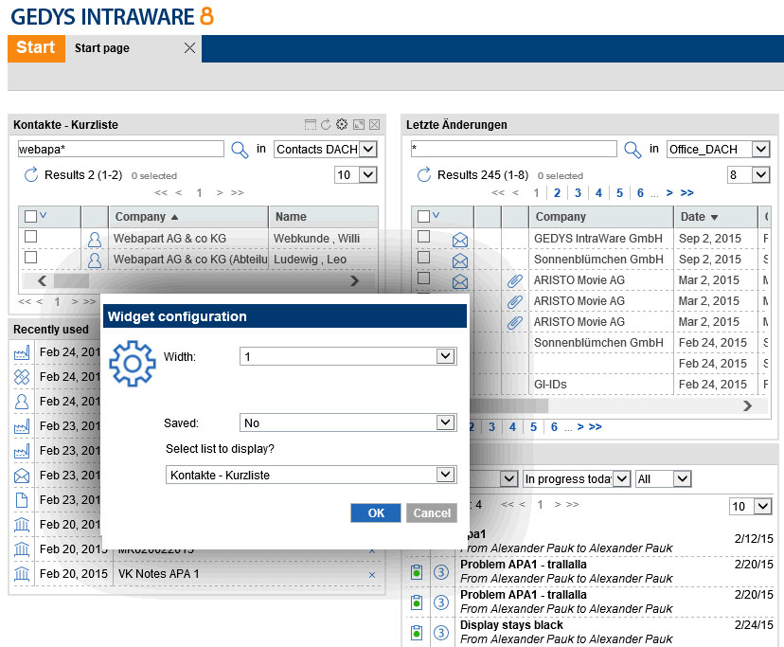Click reload icon in Kontakte - Kurzliste header

coord(326,124)
